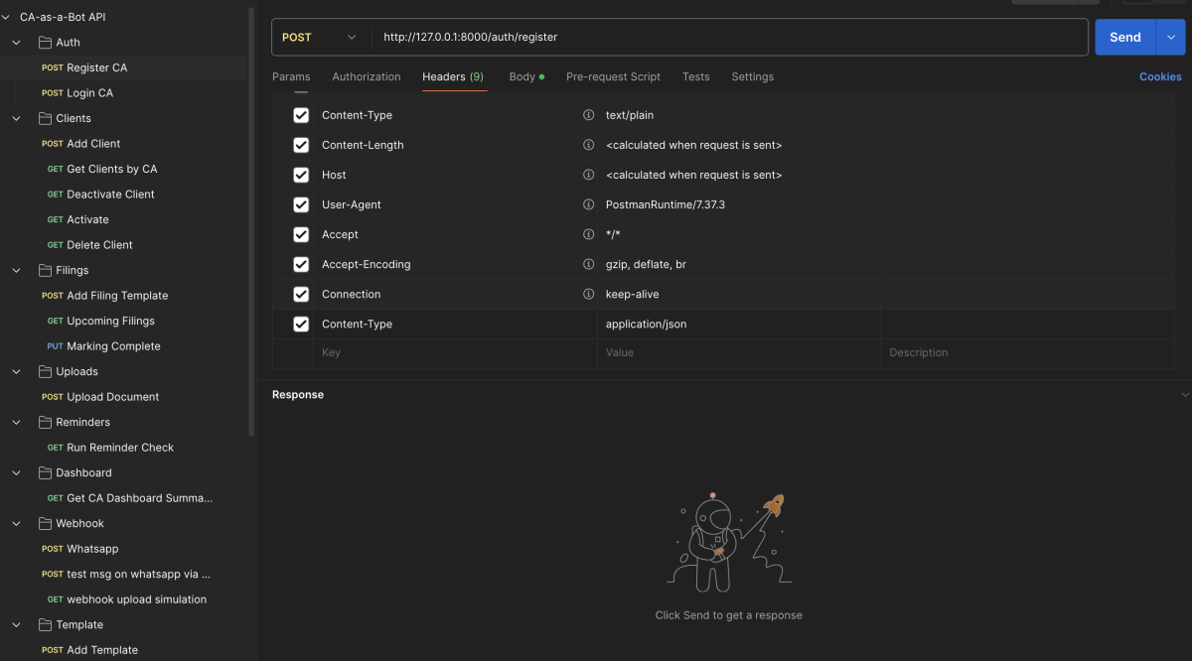Image resolution: width=1192 pixels, height=661 pixels.
Task: Open the Login CA request
Action: 89,93
